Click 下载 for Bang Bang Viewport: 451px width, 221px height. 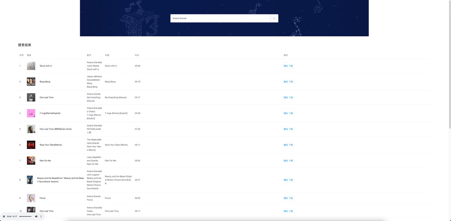pos(291,81)
